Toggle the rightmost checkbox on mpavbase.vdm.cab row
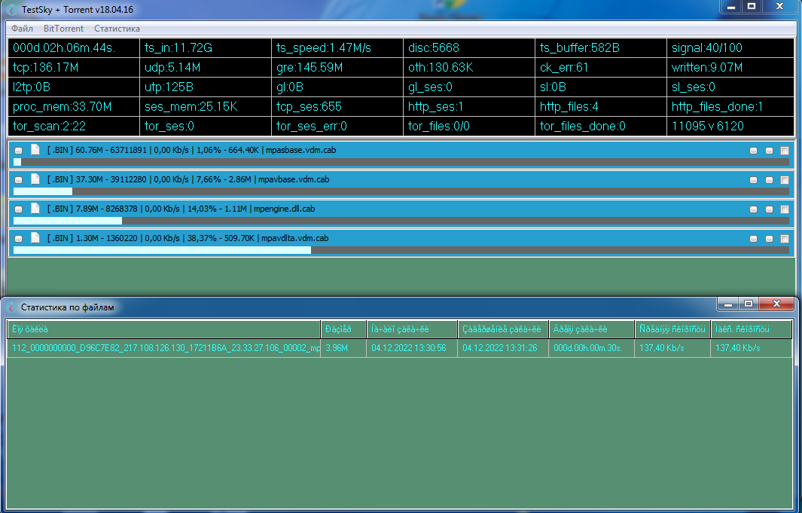This screenshot has width=802, height=513. (x=784, y=180)
